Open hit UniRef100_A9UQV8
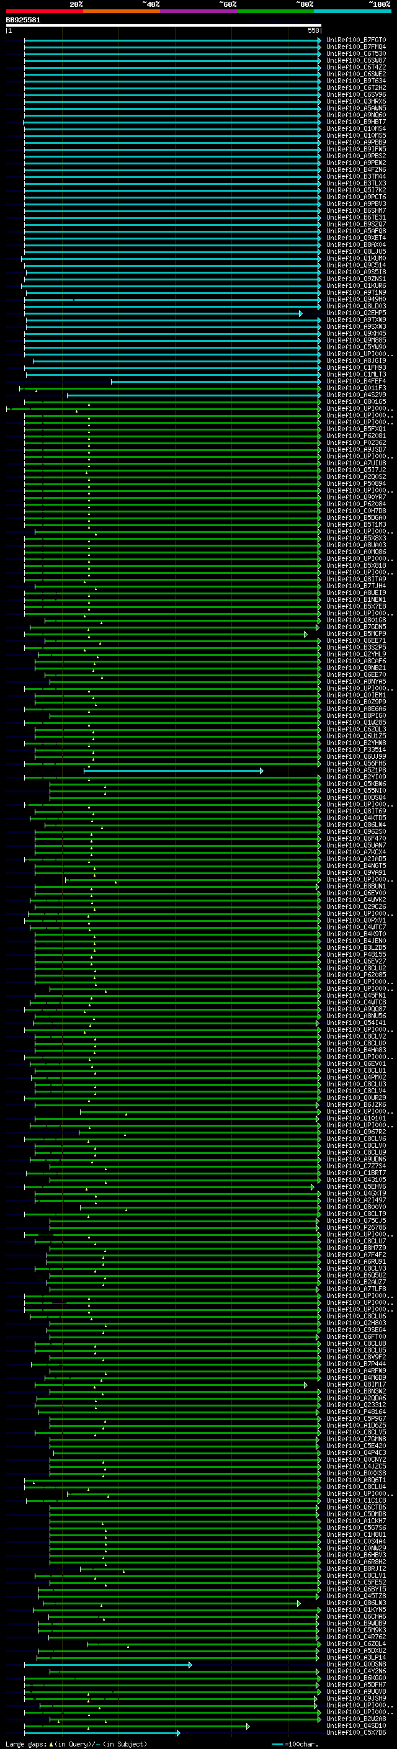Screen dimensions: 397x1749 tap(355, 1691)
